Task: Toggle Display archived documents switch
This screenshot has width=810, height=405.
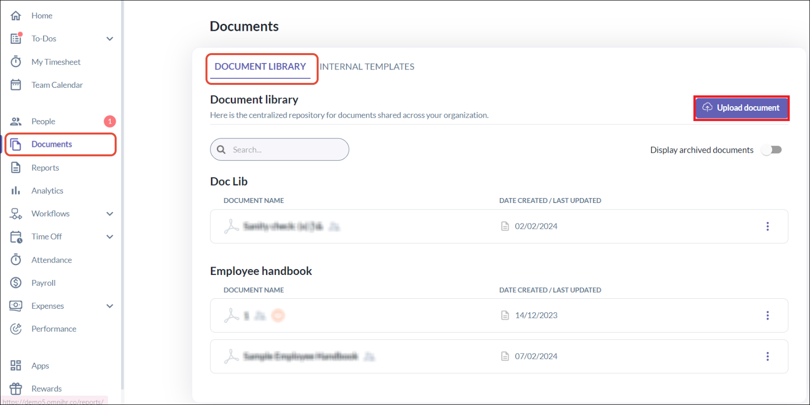Action: 772,150
